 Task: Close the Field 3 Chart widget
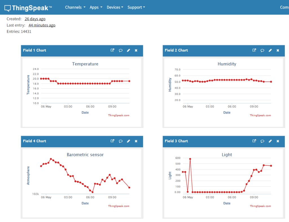[278, 141]
